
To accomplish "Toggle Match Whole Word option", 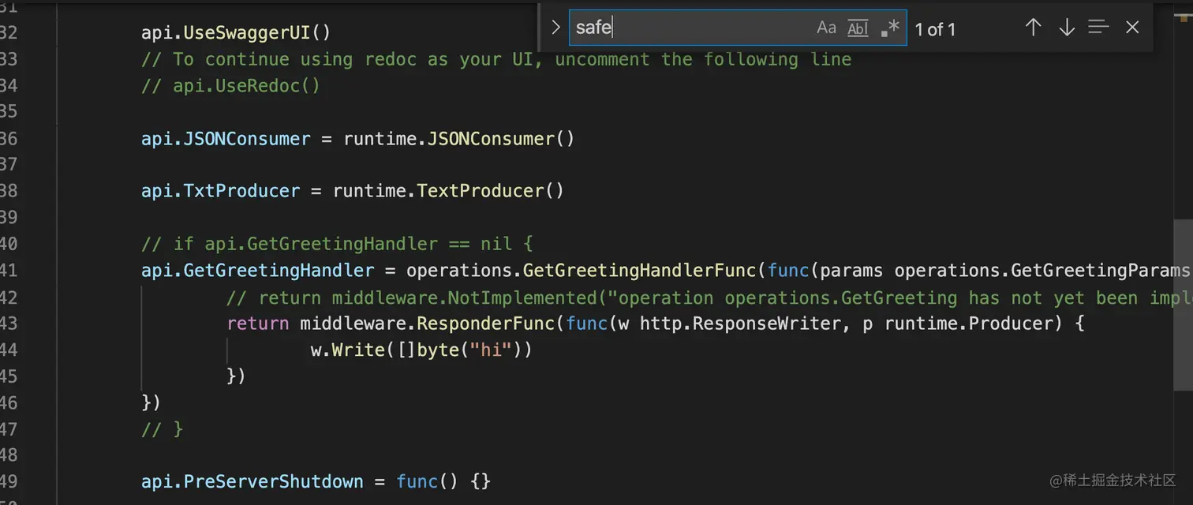I will pyautogui.click(x=858, y=28).
